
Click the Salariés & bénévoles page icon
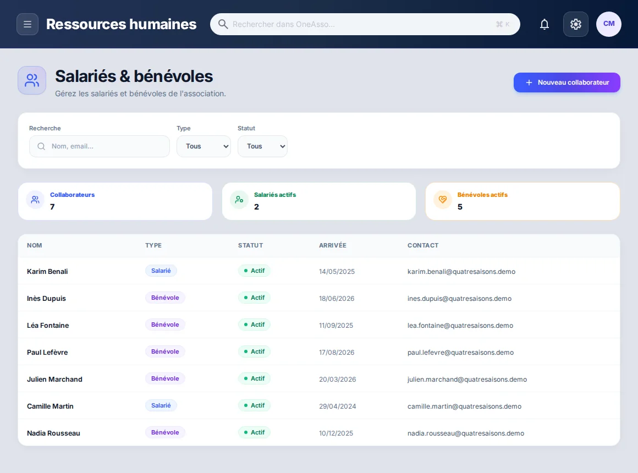(32, 80)
